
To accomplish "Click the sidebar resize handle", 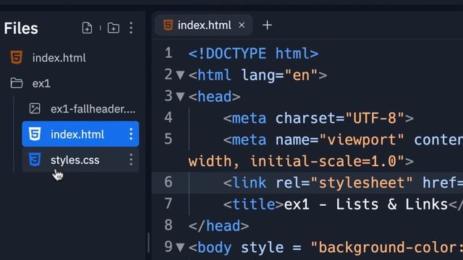I will coord(148,243).
